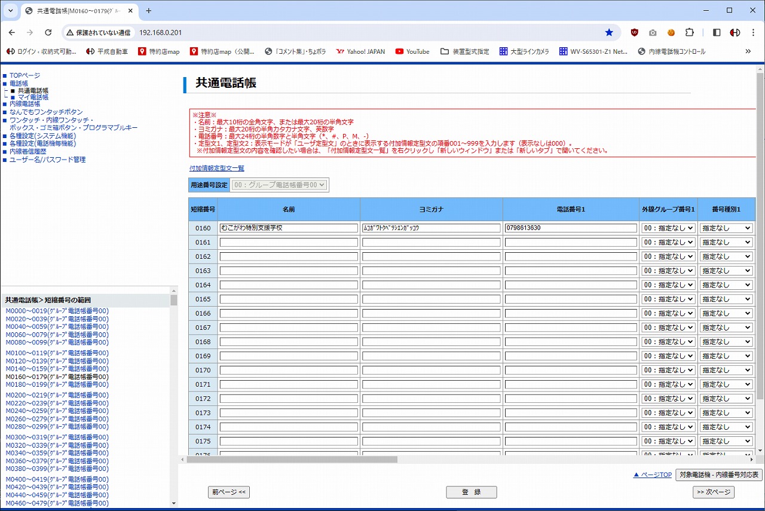
Task: Reload the page with the refresh icon
Action: (x=48, y=32)
